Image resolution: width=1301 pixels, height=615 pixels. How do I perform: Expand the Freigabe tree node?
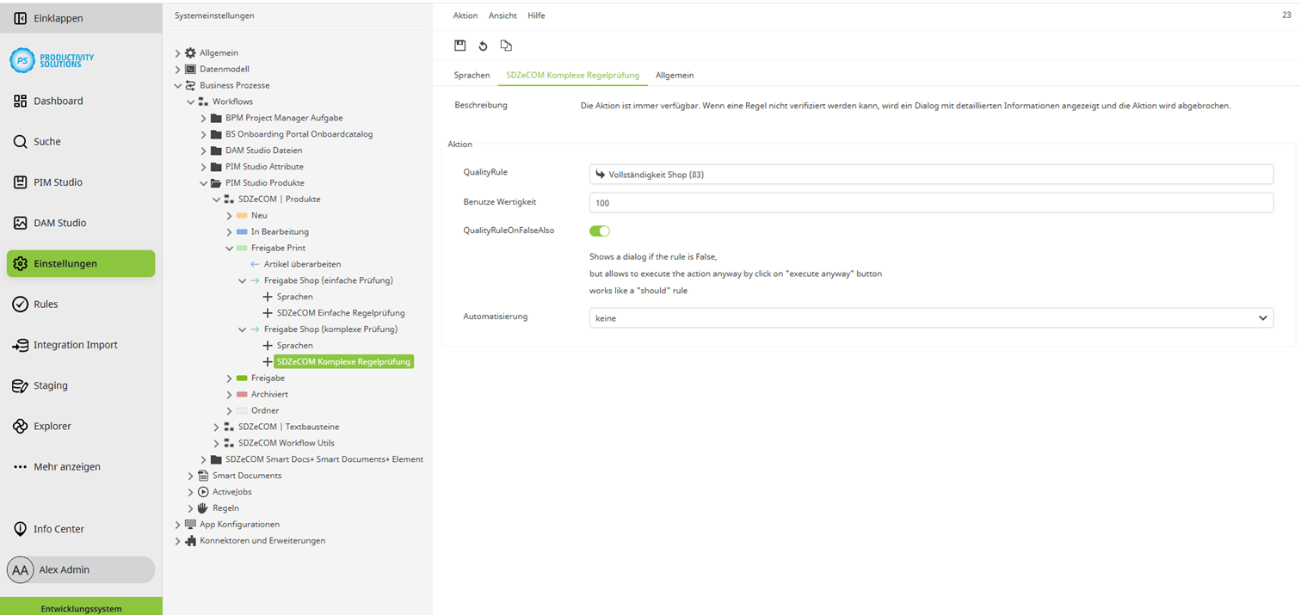228,378
